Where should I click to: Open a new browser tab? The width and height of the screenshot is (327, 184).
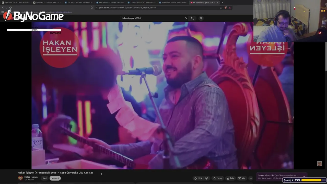point(223,3)
